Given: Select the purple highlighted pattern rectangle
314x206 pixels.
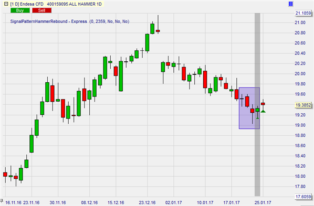Looking at the screenshot, I should pyautogui.click(x=249, y=108).
